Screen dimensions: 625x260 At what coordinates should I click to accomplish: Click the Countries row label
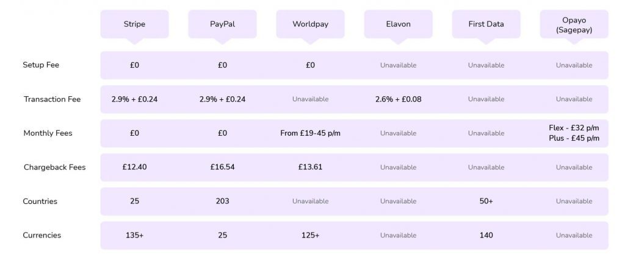40,201
